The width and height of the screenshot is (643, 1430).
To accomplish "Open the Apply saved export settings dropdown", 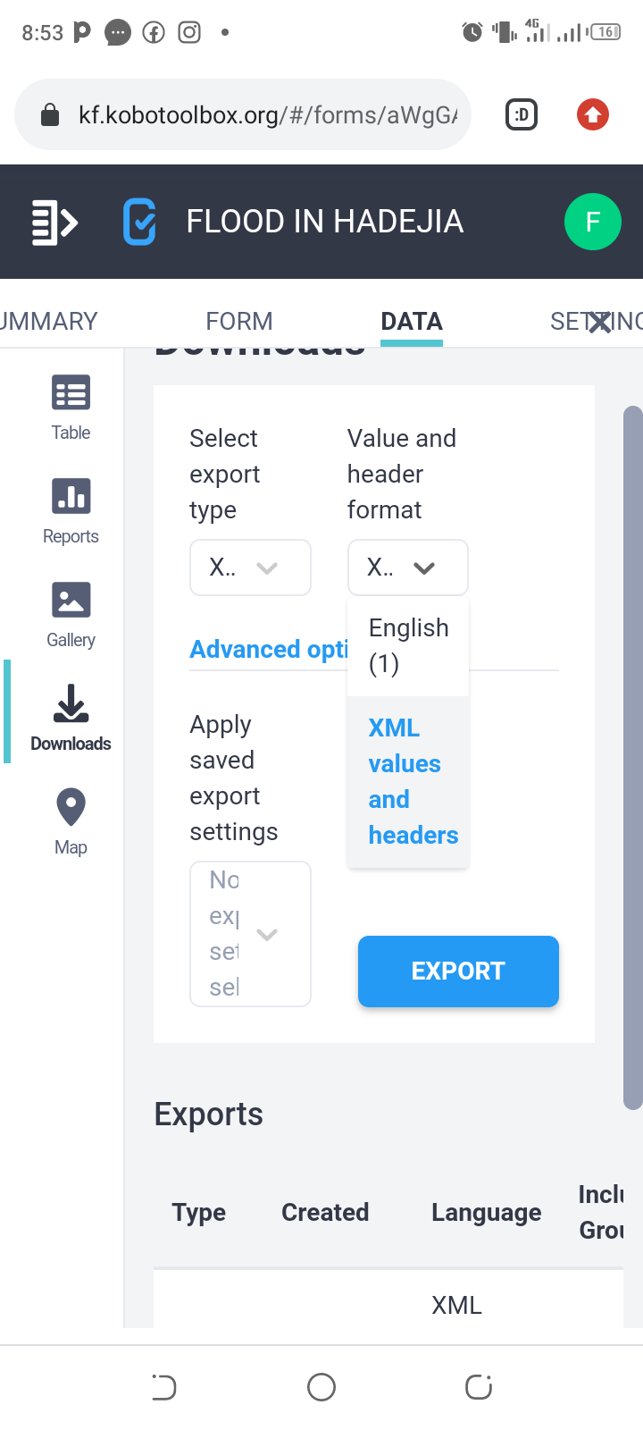I will click(x=250, y=934).
